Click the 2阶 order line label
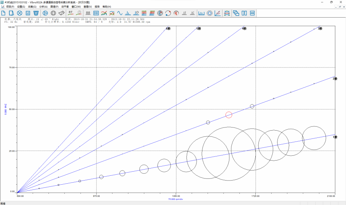The image size is (346, 205). click(x=335, y=79)
